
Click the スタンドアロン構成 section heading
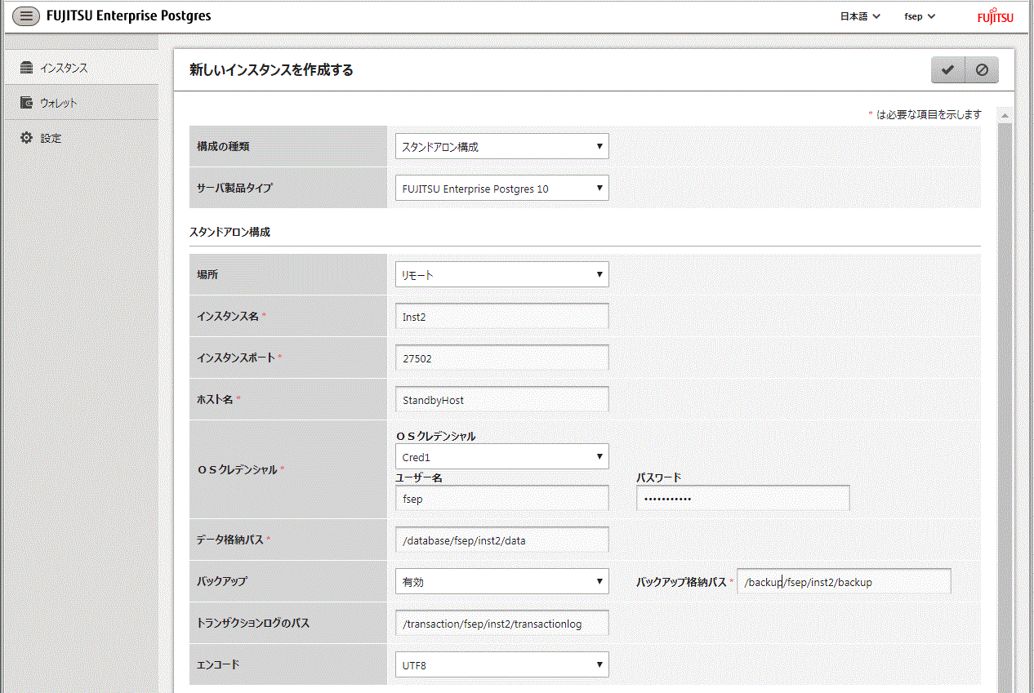(x=230, y=232)
